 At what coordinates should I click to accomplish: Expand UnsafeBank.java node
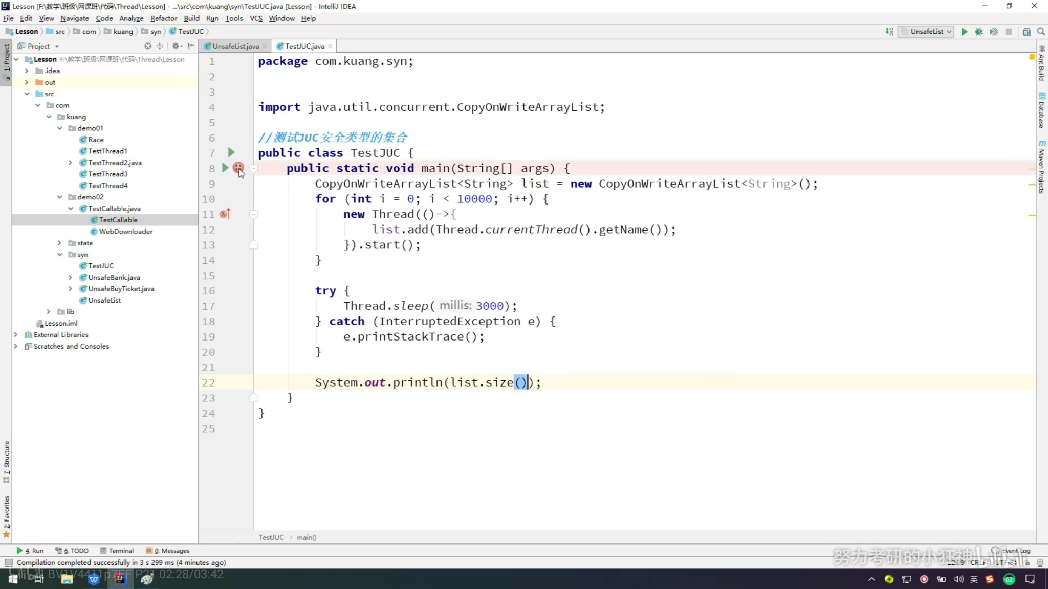click(x=71, y=277)
